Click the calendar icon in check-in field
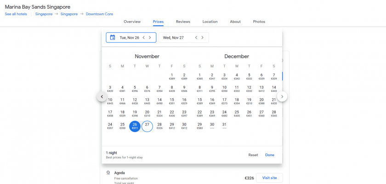This screenshot has width=386, height=184. click(x=113, y=37)
